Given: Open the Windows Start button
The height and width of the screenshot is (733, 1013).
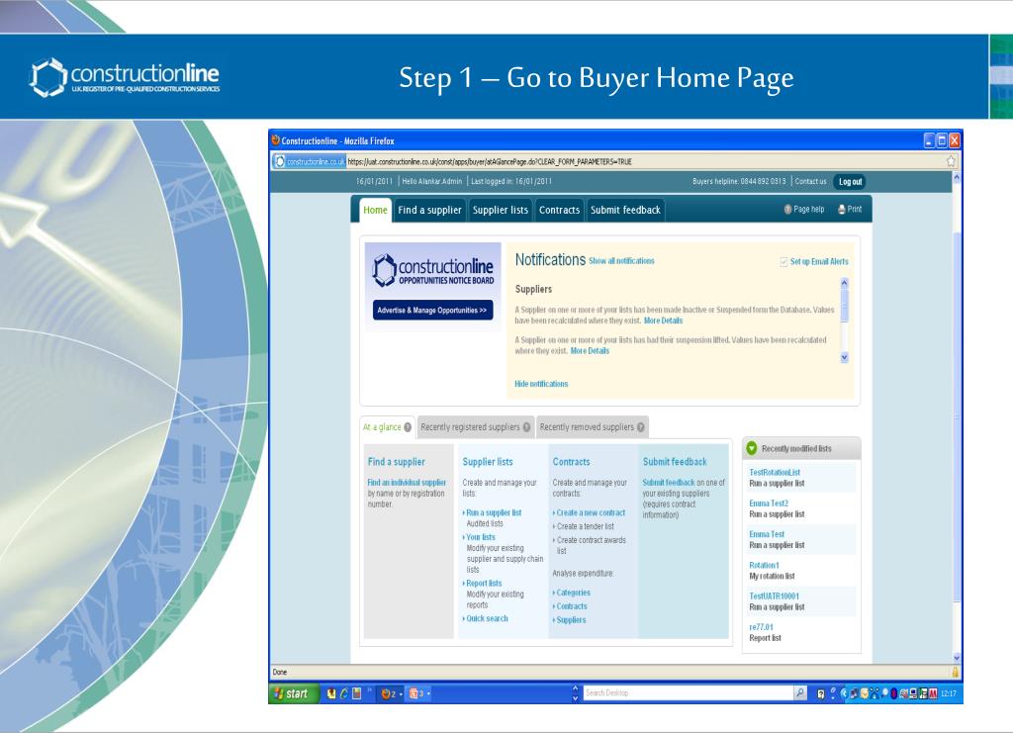Looking at the screenshot, I should click(294, 693).
